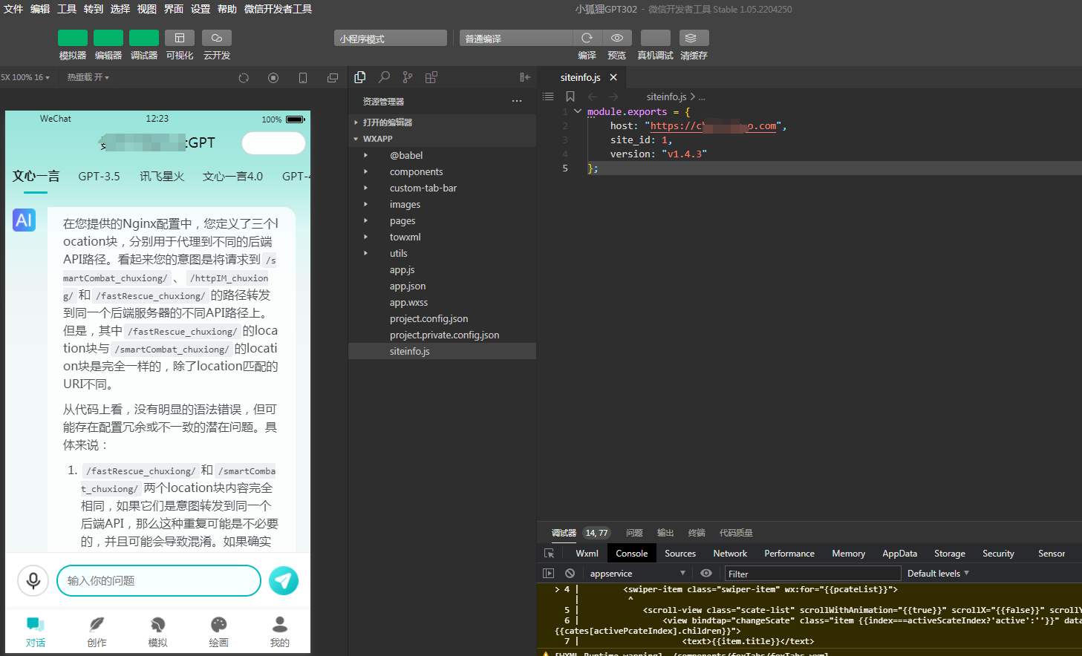This screenshot has width=1082, height=656.
Task: Collapse the sidebar panel icon
Action: click(525, 77)
